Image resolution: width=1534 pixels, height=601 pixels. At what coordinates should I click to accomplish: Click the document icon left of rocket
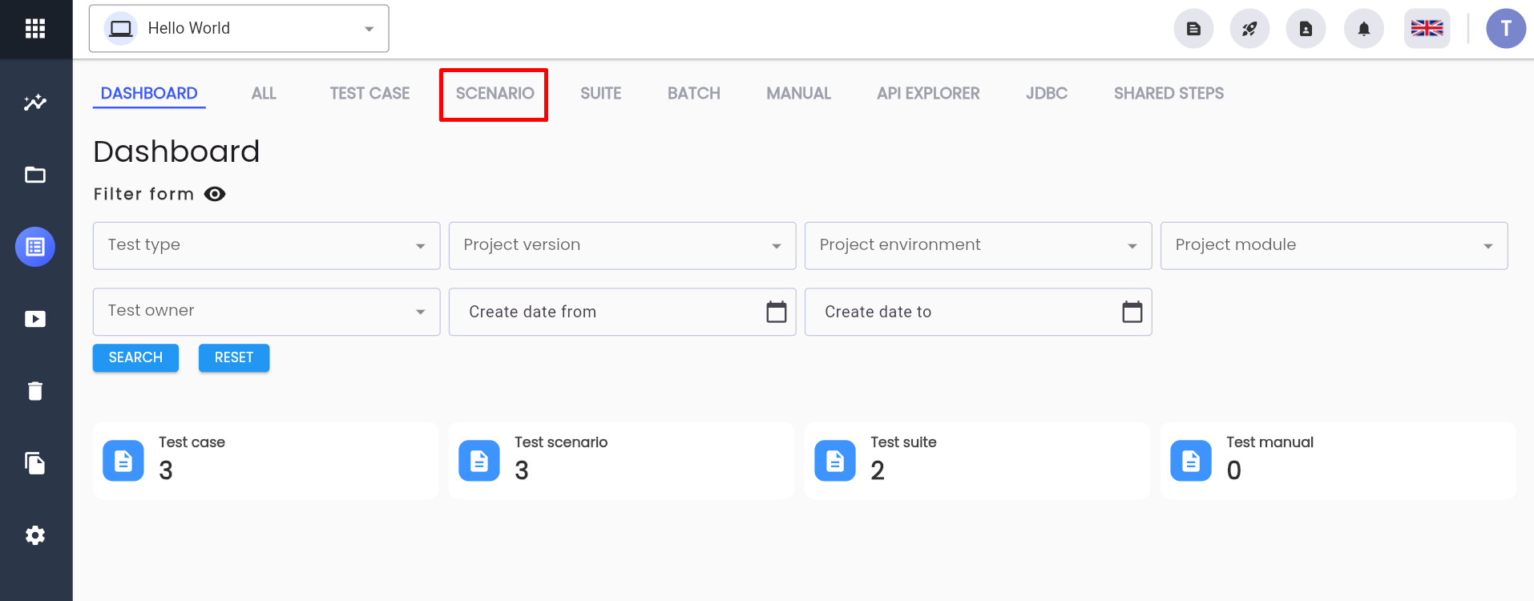pyautogui.click(x=1194, y=29)
